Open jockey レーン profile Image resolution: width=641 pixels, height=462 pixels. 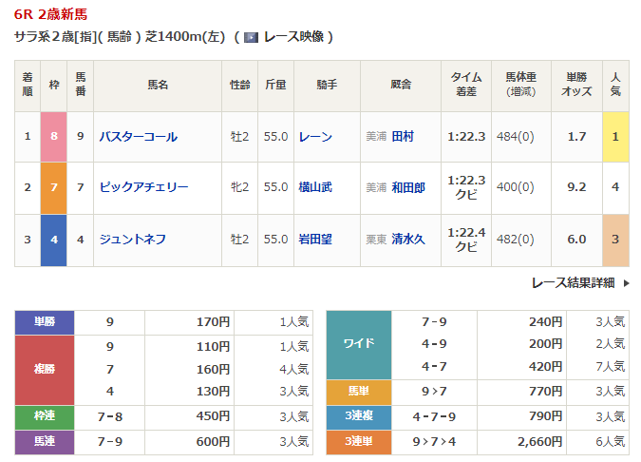[x=315, y=137]
